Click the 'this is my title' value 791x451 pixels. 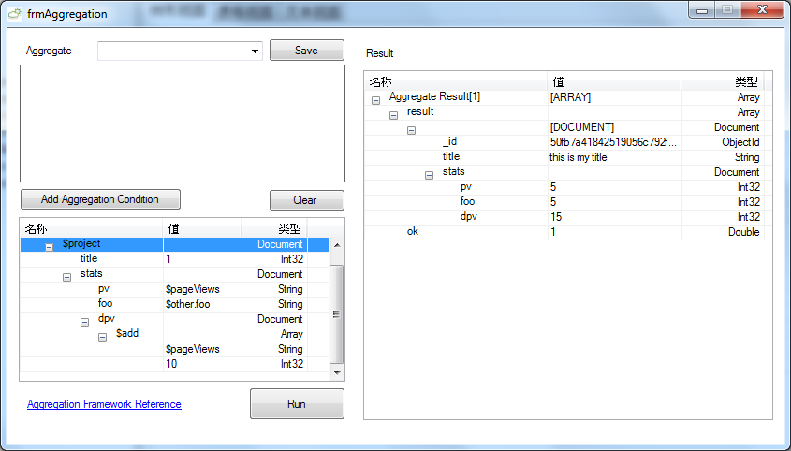point(579,157)
